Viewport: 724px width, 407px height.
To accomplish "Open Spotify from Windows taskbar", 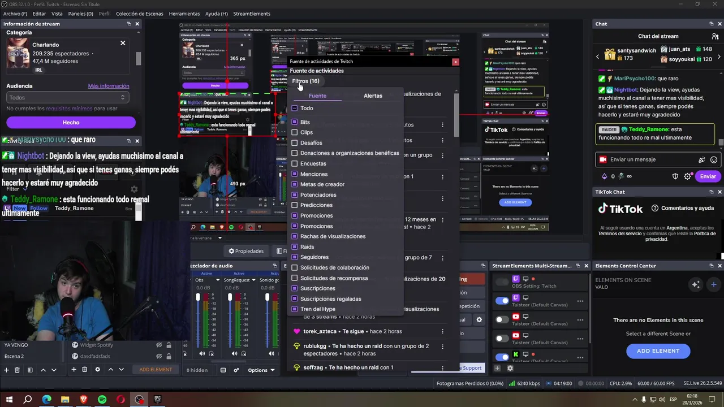I will pyautogui.click(x=102, y=400).
